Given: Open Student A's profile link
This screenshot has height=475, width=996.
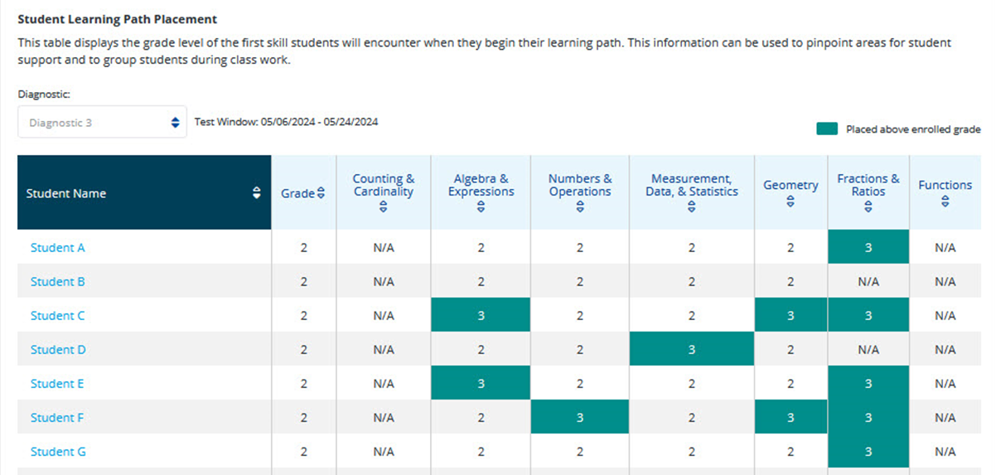Looking at the screenshot, I should 58,247.
